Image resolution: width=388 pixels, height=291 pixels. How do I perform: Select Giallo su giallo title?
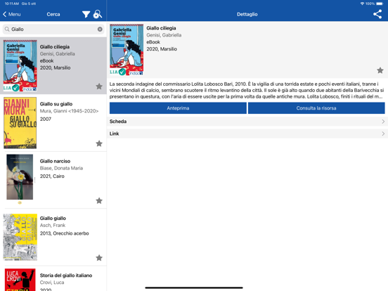[x=56, y=104]
